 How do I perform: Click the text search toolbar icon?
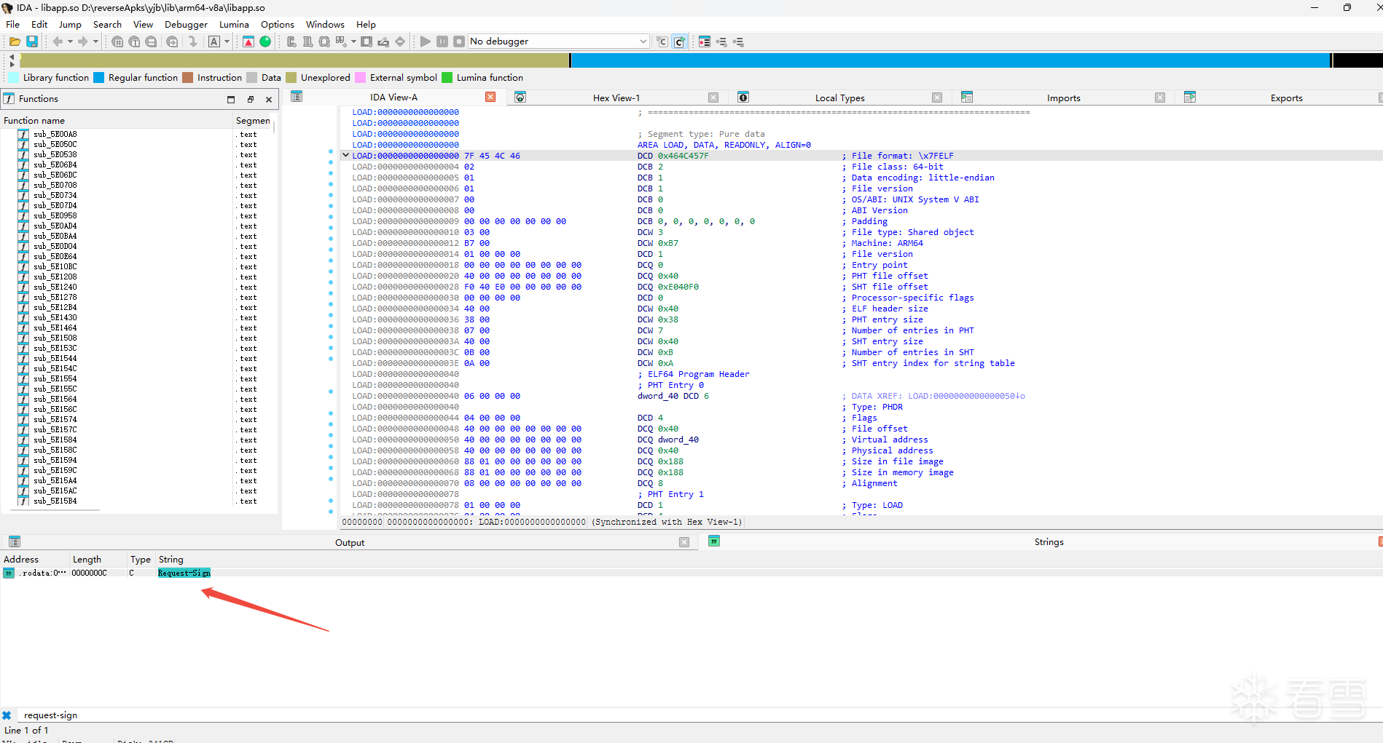point(134,41)
